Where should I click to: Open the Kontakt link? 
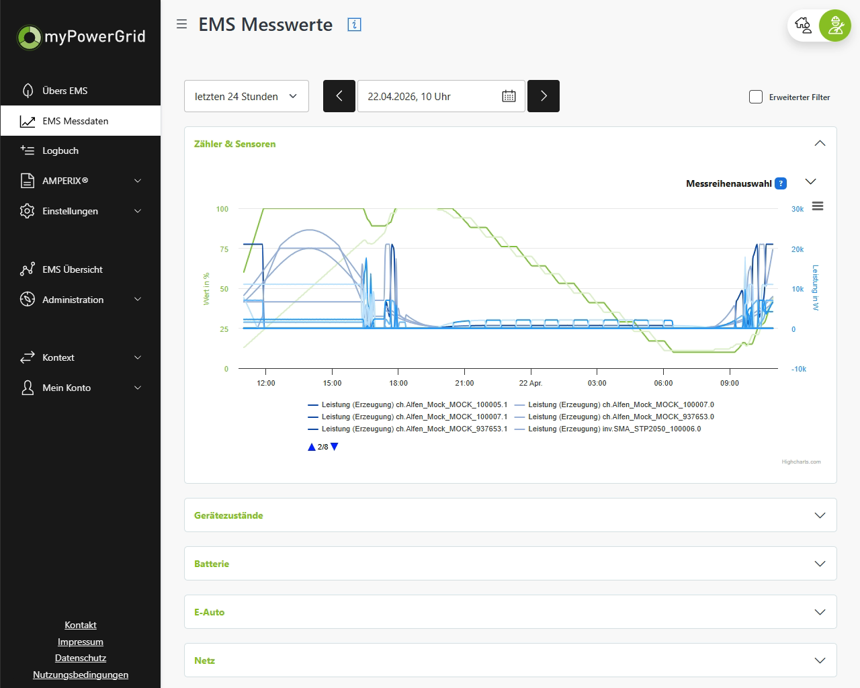pyautogui.click(x=81, y=625)
